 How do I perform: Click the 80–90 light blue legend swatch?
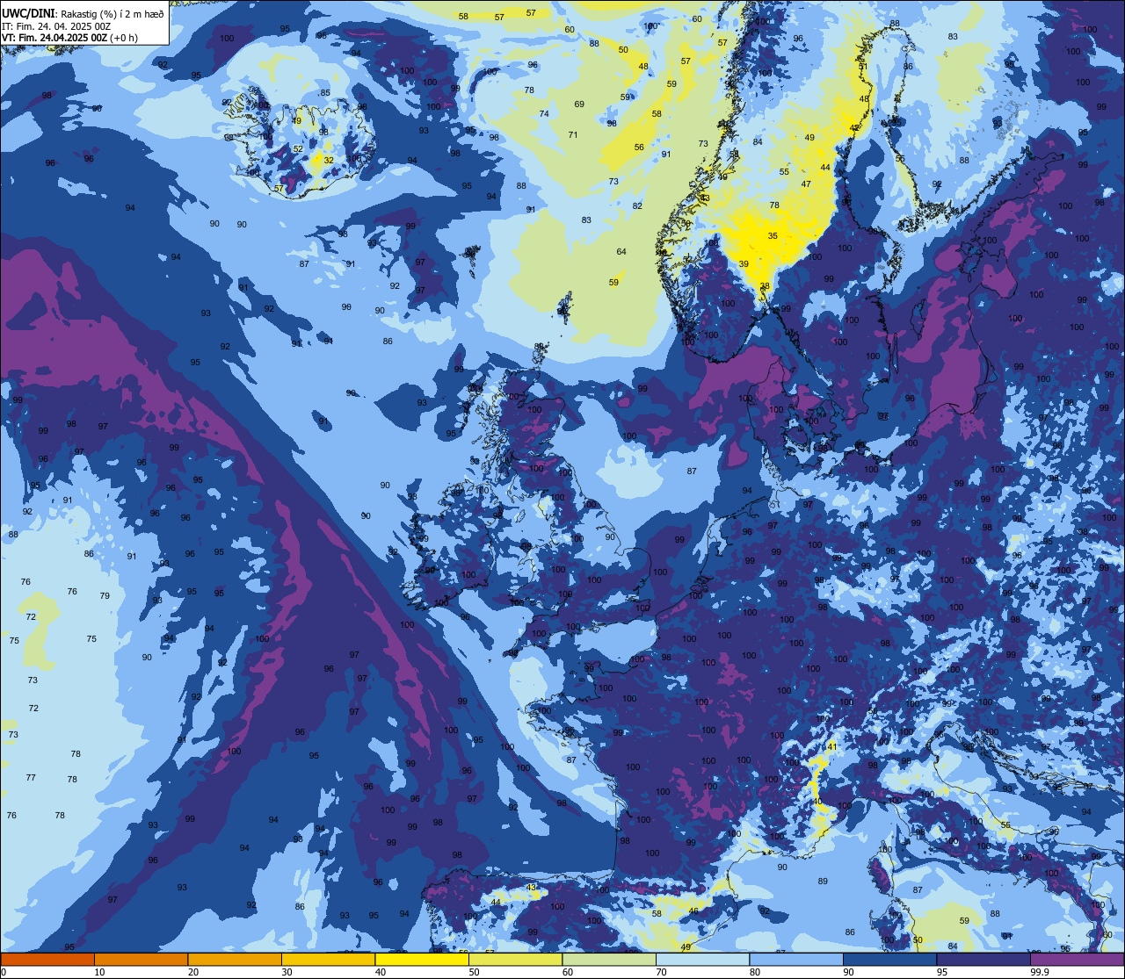point(796,959)
